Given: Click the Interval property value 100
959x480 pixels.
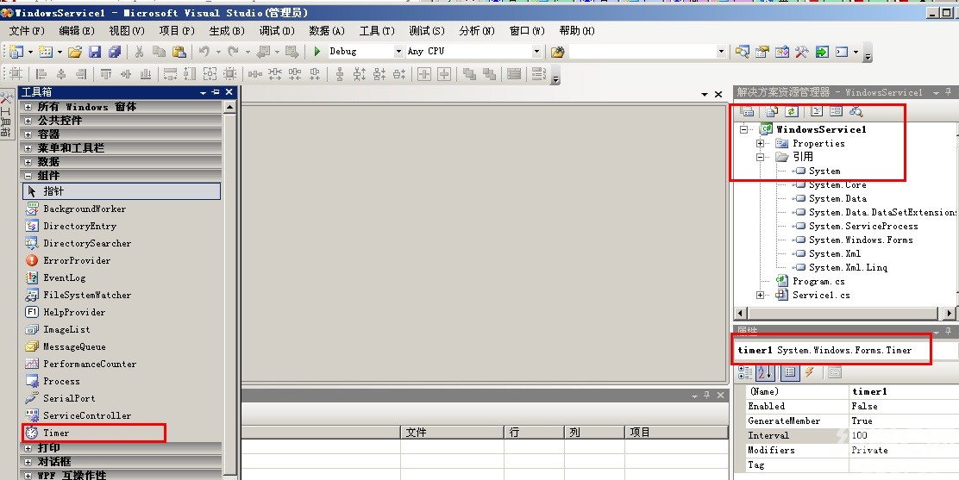Looking at the screenshot, I should point(905,435).
